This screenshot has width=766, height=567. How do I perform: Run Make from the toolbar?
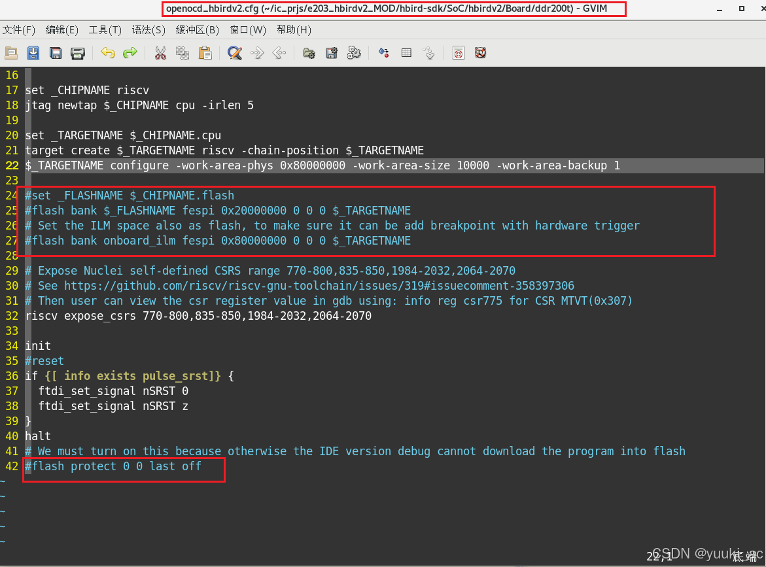[x=384, y=53]
